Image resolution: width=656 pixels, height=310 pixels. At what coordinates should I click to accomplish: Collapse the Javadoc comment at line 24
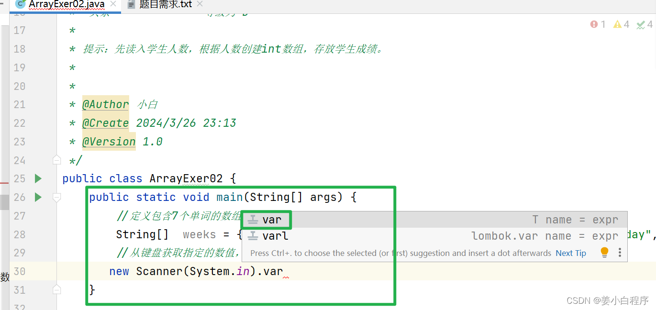57,159
